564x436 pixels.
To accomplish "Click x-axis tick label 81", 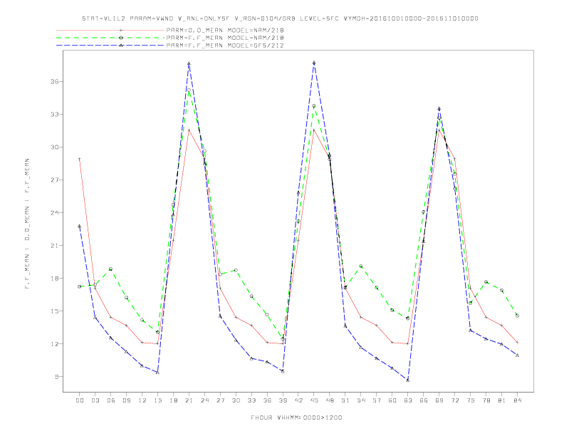I will [x=502, y=400].
